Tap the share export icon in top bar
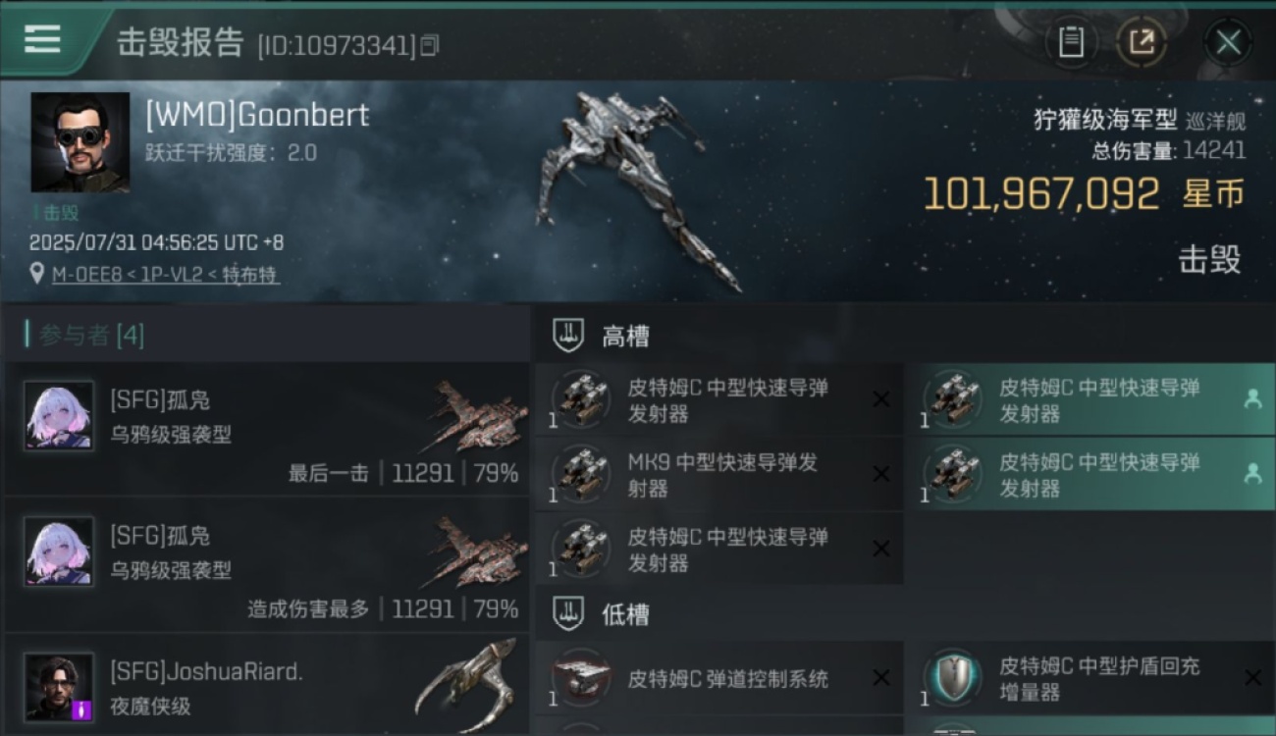Screen dimensions: 1276x736 point(1142,42)
